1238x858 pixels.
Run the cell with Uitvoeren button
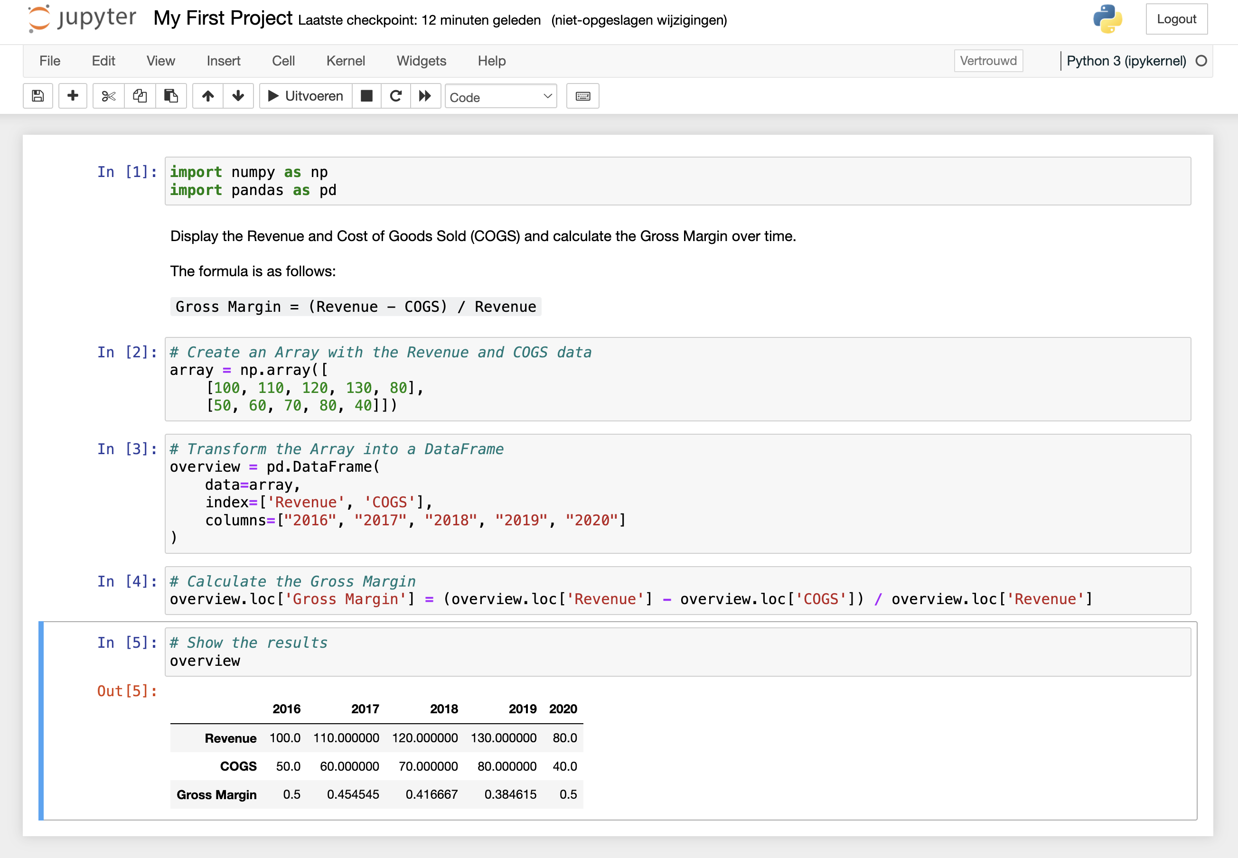click(306, 96)
